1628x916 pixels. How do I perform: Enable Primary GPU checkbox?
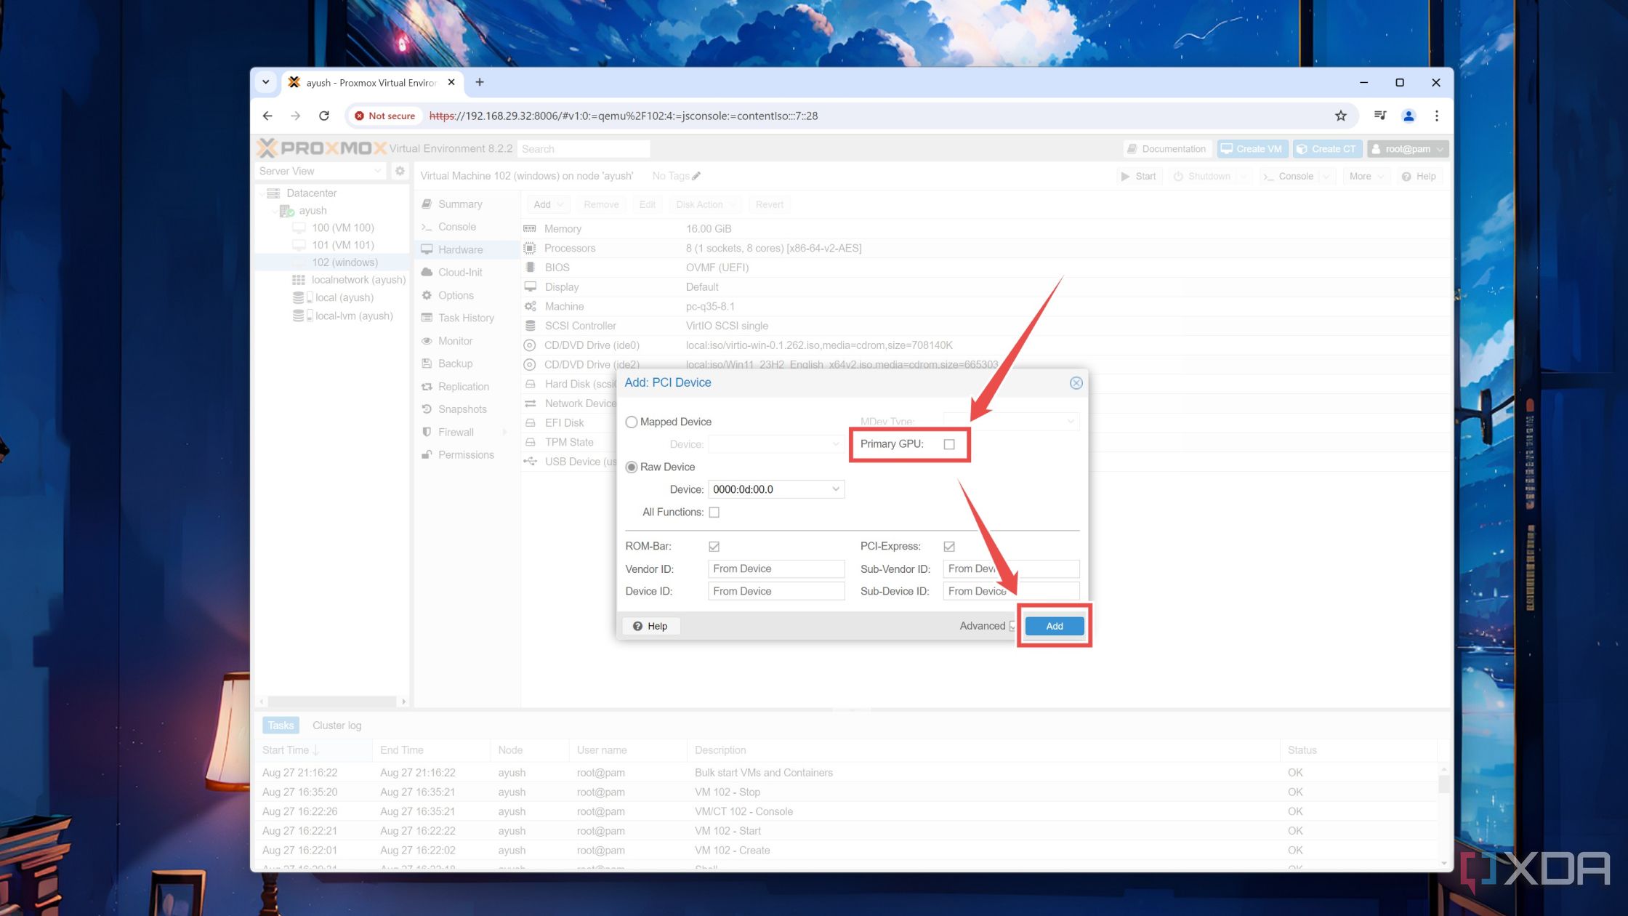(x=948, y=444)
